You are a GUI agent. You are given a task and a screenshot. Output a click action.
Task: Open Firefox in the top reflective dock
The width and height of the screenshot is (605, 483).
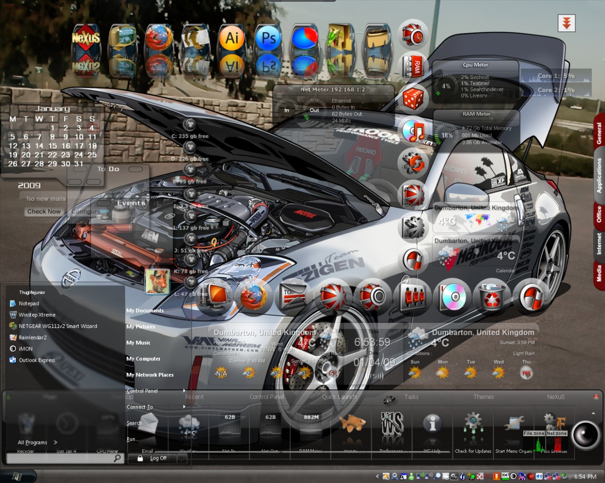tap(159, 38)
